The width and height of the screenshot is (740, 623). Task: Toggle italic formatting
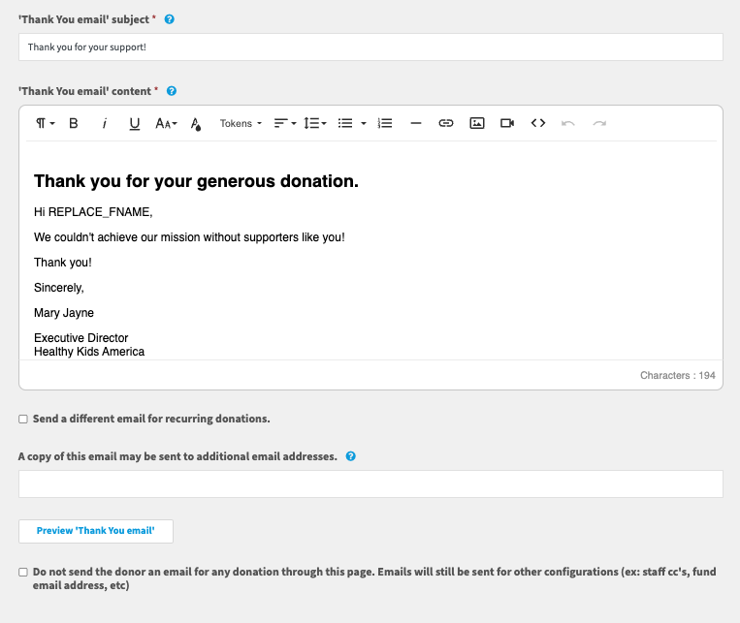click(x=105, y=124)
